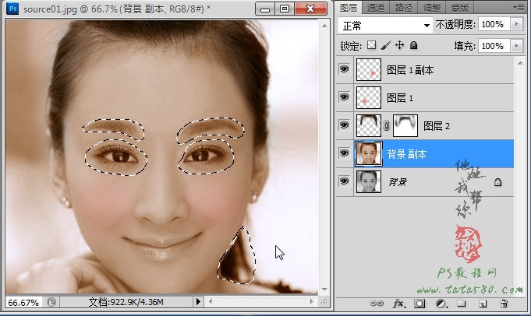Create new adjustment layer icon

tap(441, 304)
